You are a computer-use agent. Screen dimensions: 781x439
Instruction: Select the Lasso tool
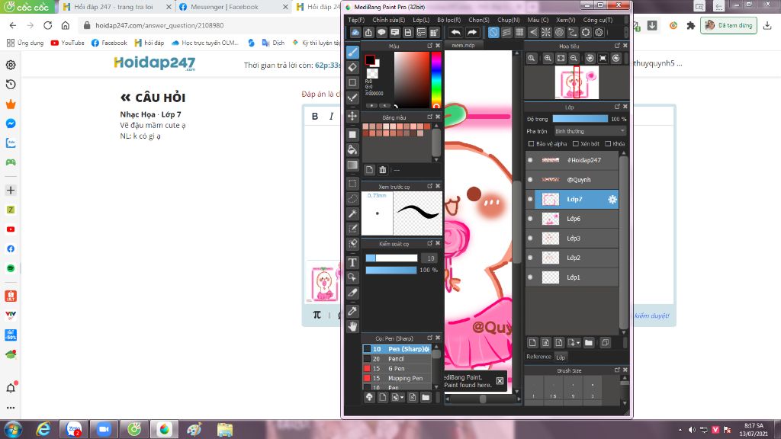[352, 199]
